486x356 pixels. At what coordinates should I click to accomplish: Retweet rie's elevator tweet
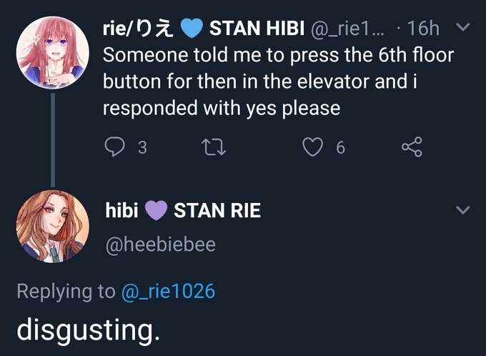pos(214,147)
